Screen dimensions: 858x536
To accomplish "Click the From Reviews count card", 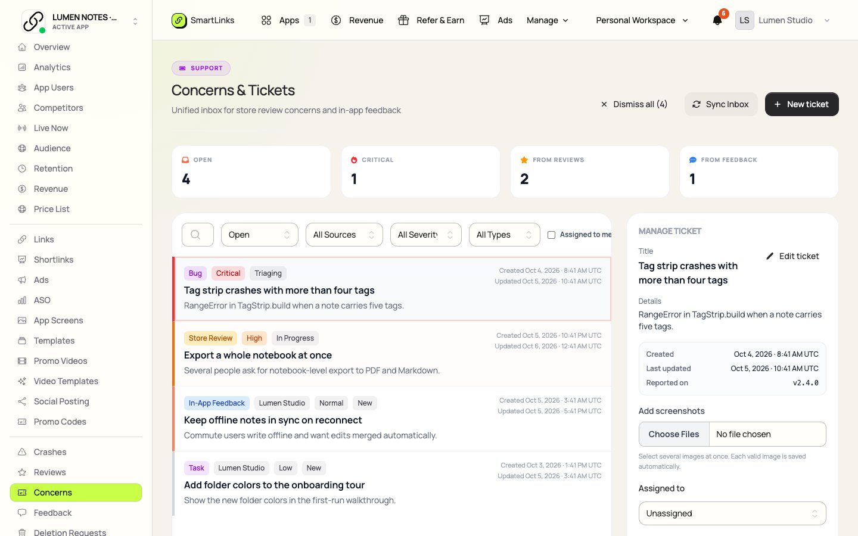I will pyautogui.click(x=590, y=172).
